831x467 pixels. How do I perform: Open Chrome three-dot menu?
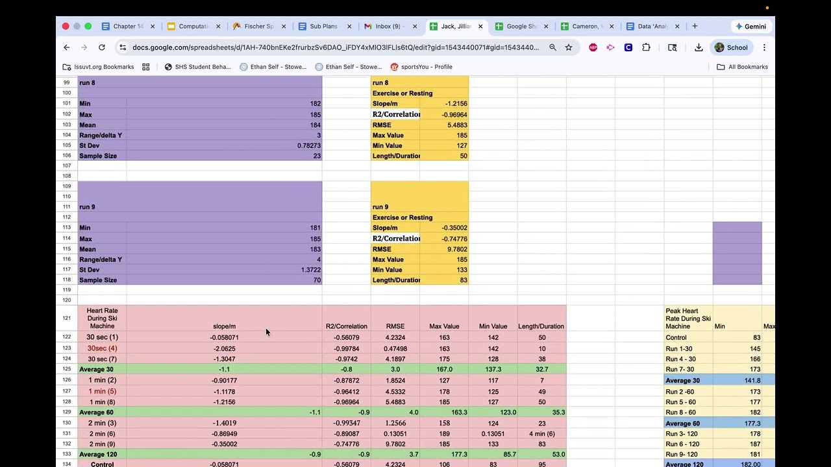tap(764, 47)
